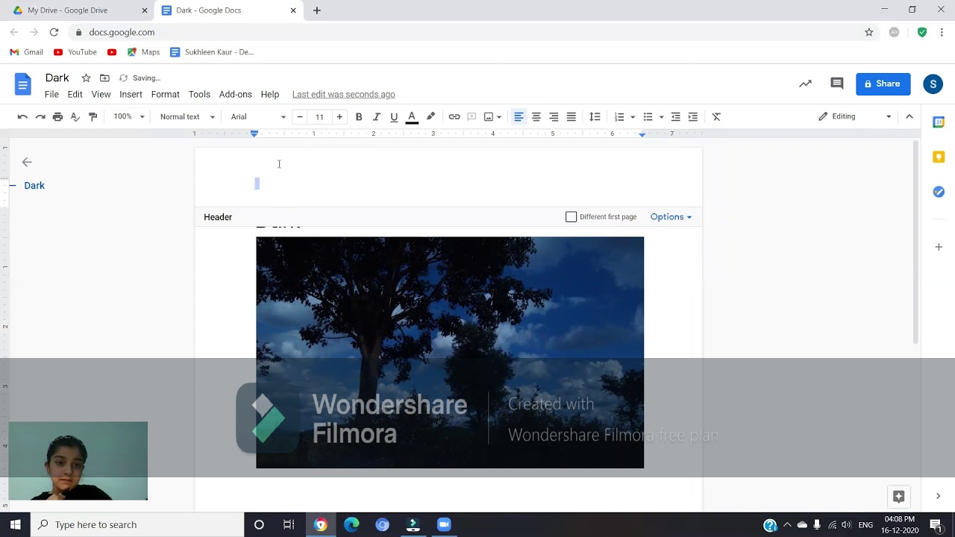
Task: Open the View menu
Action: [101, 94]
